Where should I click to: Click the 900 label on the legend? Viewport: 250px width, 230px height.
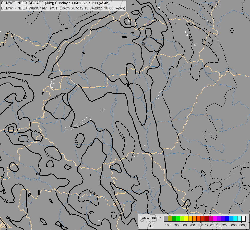200,225
